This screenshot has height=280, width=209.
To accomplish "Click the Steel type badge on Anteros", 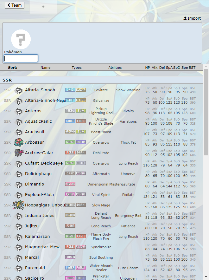I will [x=70, y=111].
